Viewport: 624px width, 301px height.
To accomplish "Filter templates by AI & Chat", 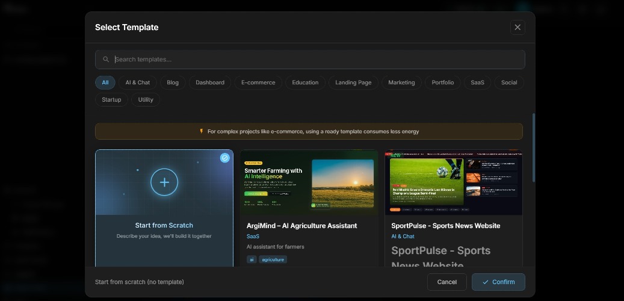I will click(x=138, y=82).
